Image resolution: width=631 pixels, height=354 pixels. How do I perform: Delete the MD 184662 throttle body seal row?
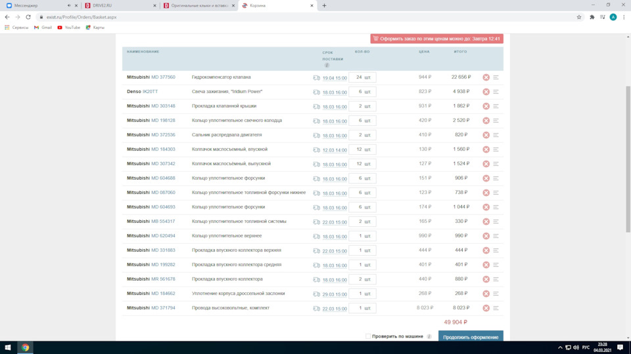click(486, 294)
